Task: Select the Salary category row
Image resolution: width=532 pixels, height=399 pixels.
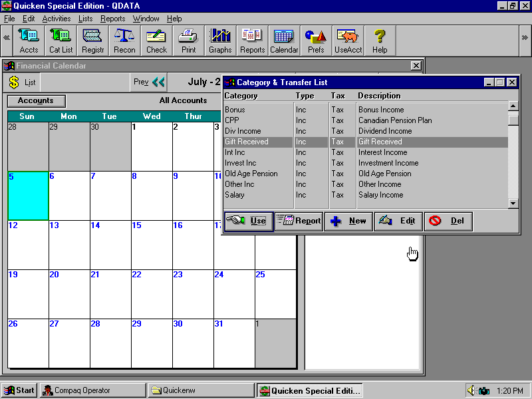Action: click(x=366, y=195)
